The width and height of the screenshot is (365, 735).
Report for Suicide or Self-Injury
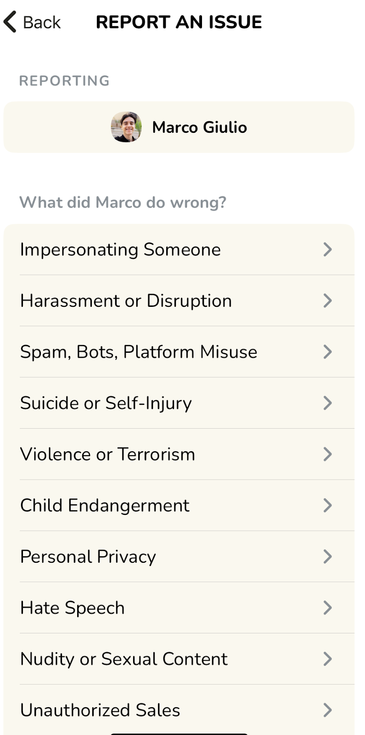coord(106,403)
